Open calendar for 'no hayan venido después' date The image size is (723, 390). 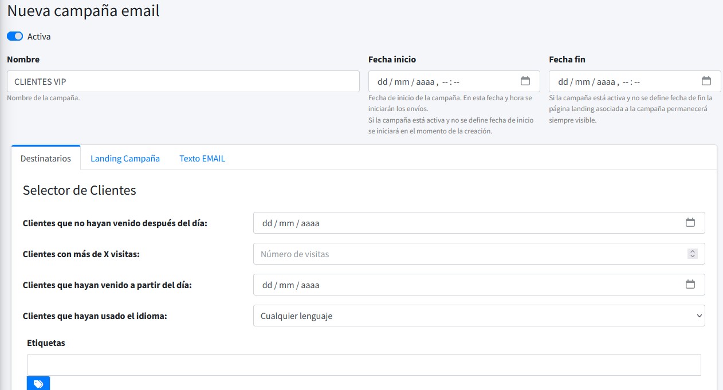pos(690,222)
